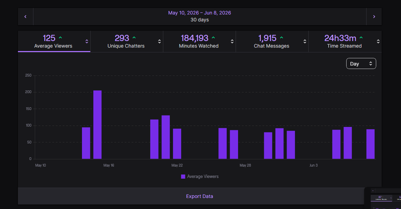Image resolution: width=401 pixels, height=209 pixels.
Task: Click the tallest bar above 200 viewers
Action: click(x=97, y=125)
